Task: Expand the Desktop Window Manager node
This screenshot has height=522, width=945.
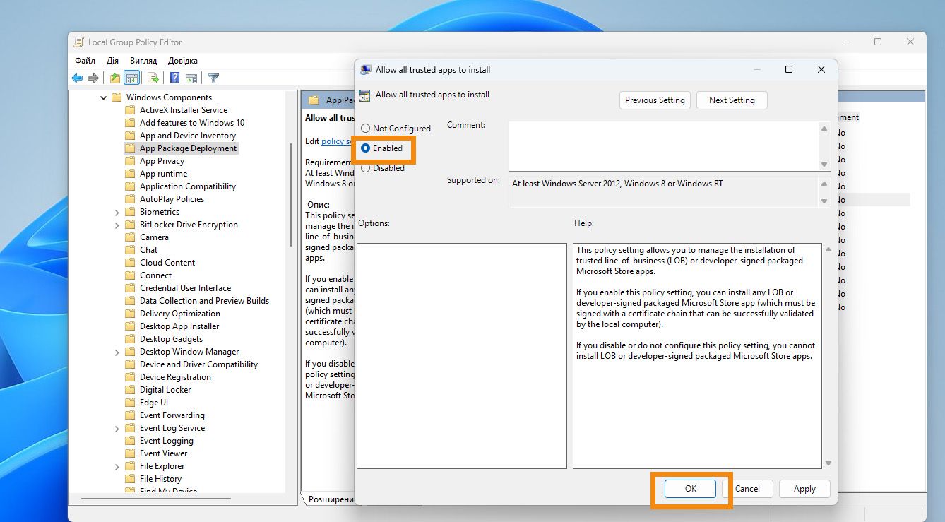Action: [x=117, y=352]
